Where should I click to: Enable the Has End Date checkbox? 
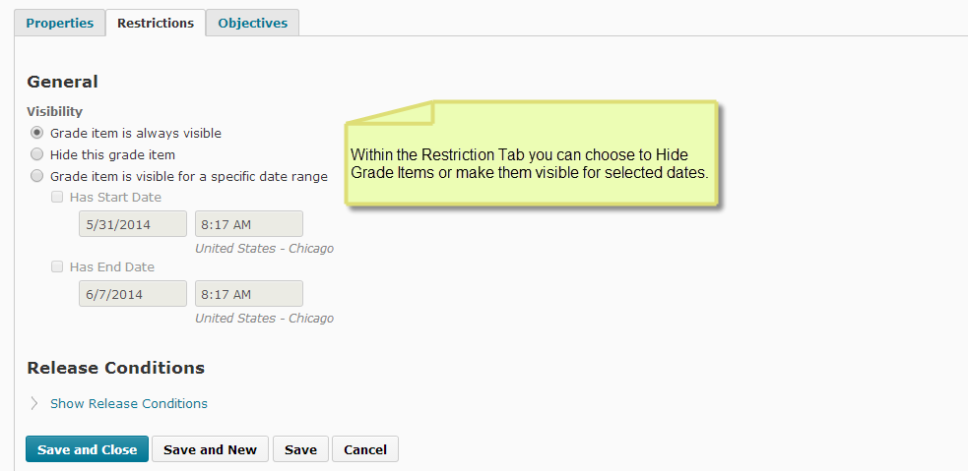point(57,266)
